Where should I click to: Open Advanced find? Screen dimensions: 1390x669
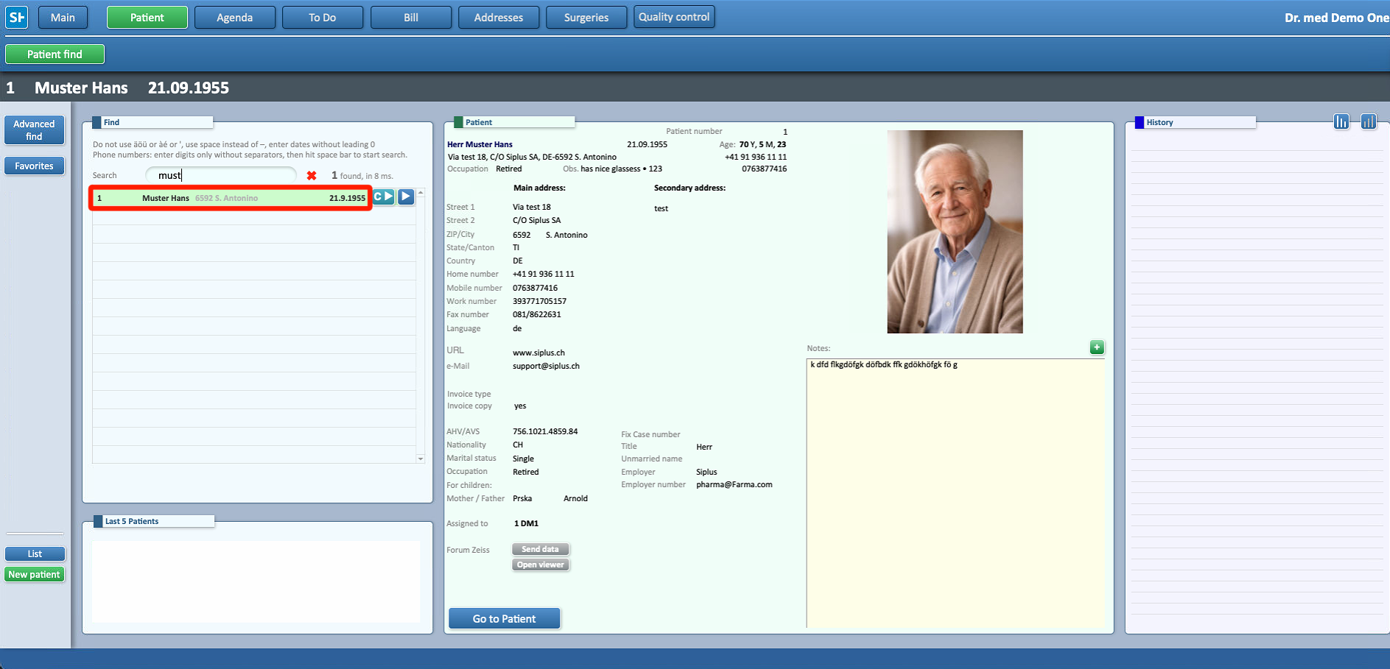click(35, 130)
